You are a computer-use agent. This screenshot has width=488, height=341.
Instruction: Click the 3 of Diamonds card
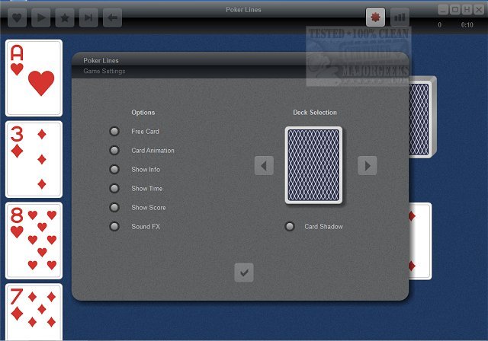[34, 159]
